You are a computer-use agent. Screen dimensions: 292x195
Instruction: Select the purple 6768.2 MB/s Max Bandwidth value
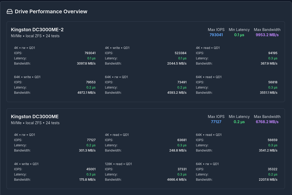[267, 122]
